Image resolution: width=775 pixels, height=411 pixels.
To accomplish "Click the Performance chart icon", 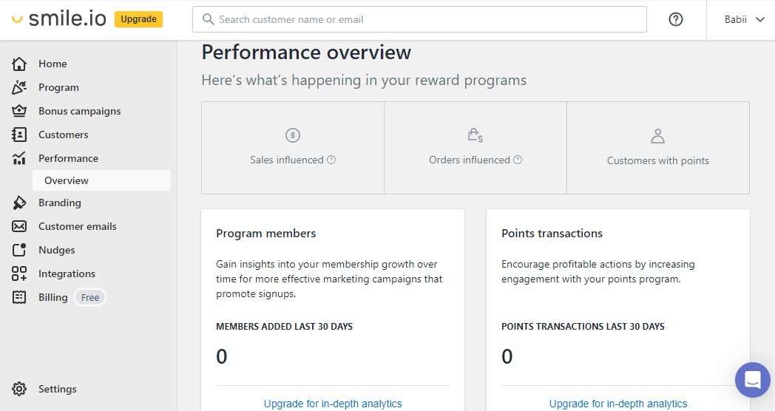I will [x=19, y=158].
